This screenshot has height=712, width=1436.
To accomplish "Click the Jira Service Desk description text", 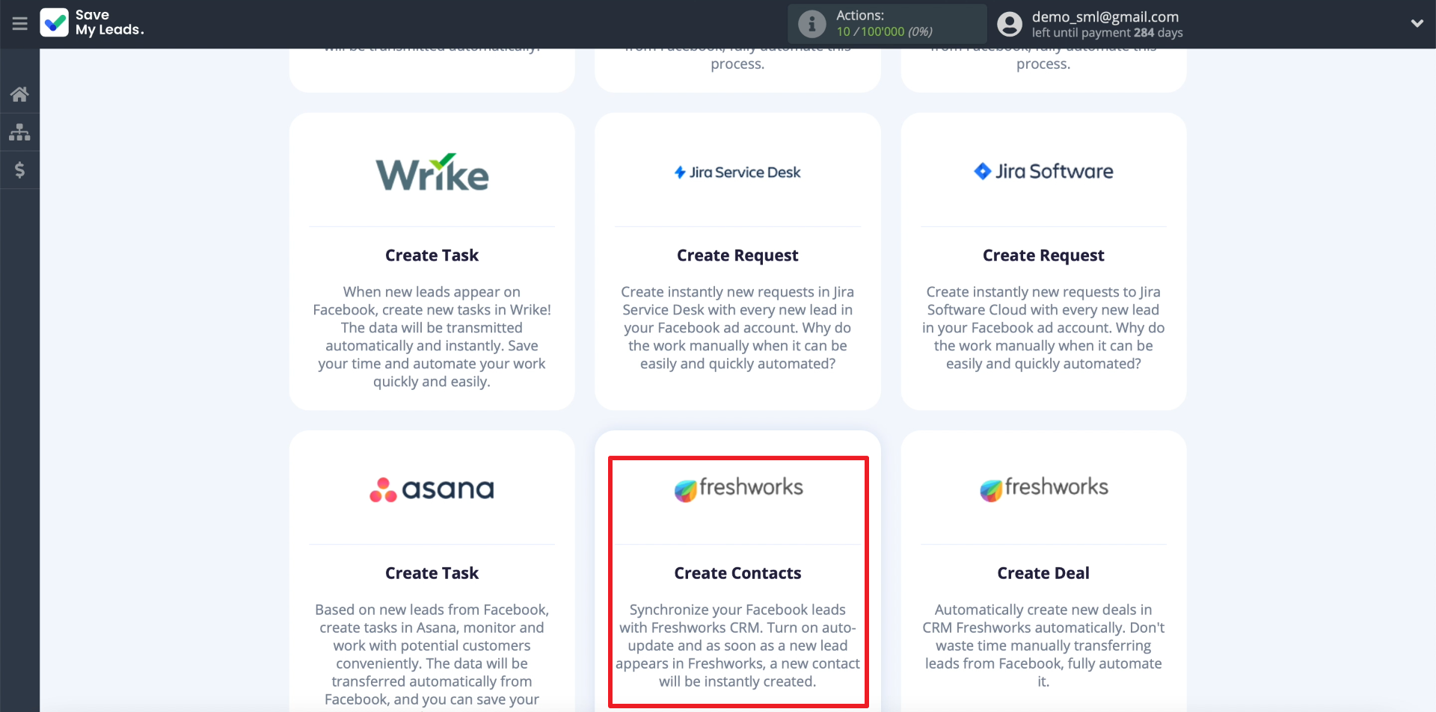I will pyautogui.click(x=737, y=328).
